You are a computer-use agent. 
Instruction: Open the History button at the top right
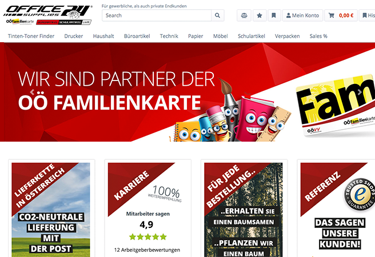(x=367, y=15)
